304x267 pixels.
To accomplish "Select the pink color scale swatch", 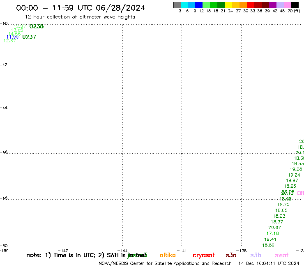I will click(287, 5).
